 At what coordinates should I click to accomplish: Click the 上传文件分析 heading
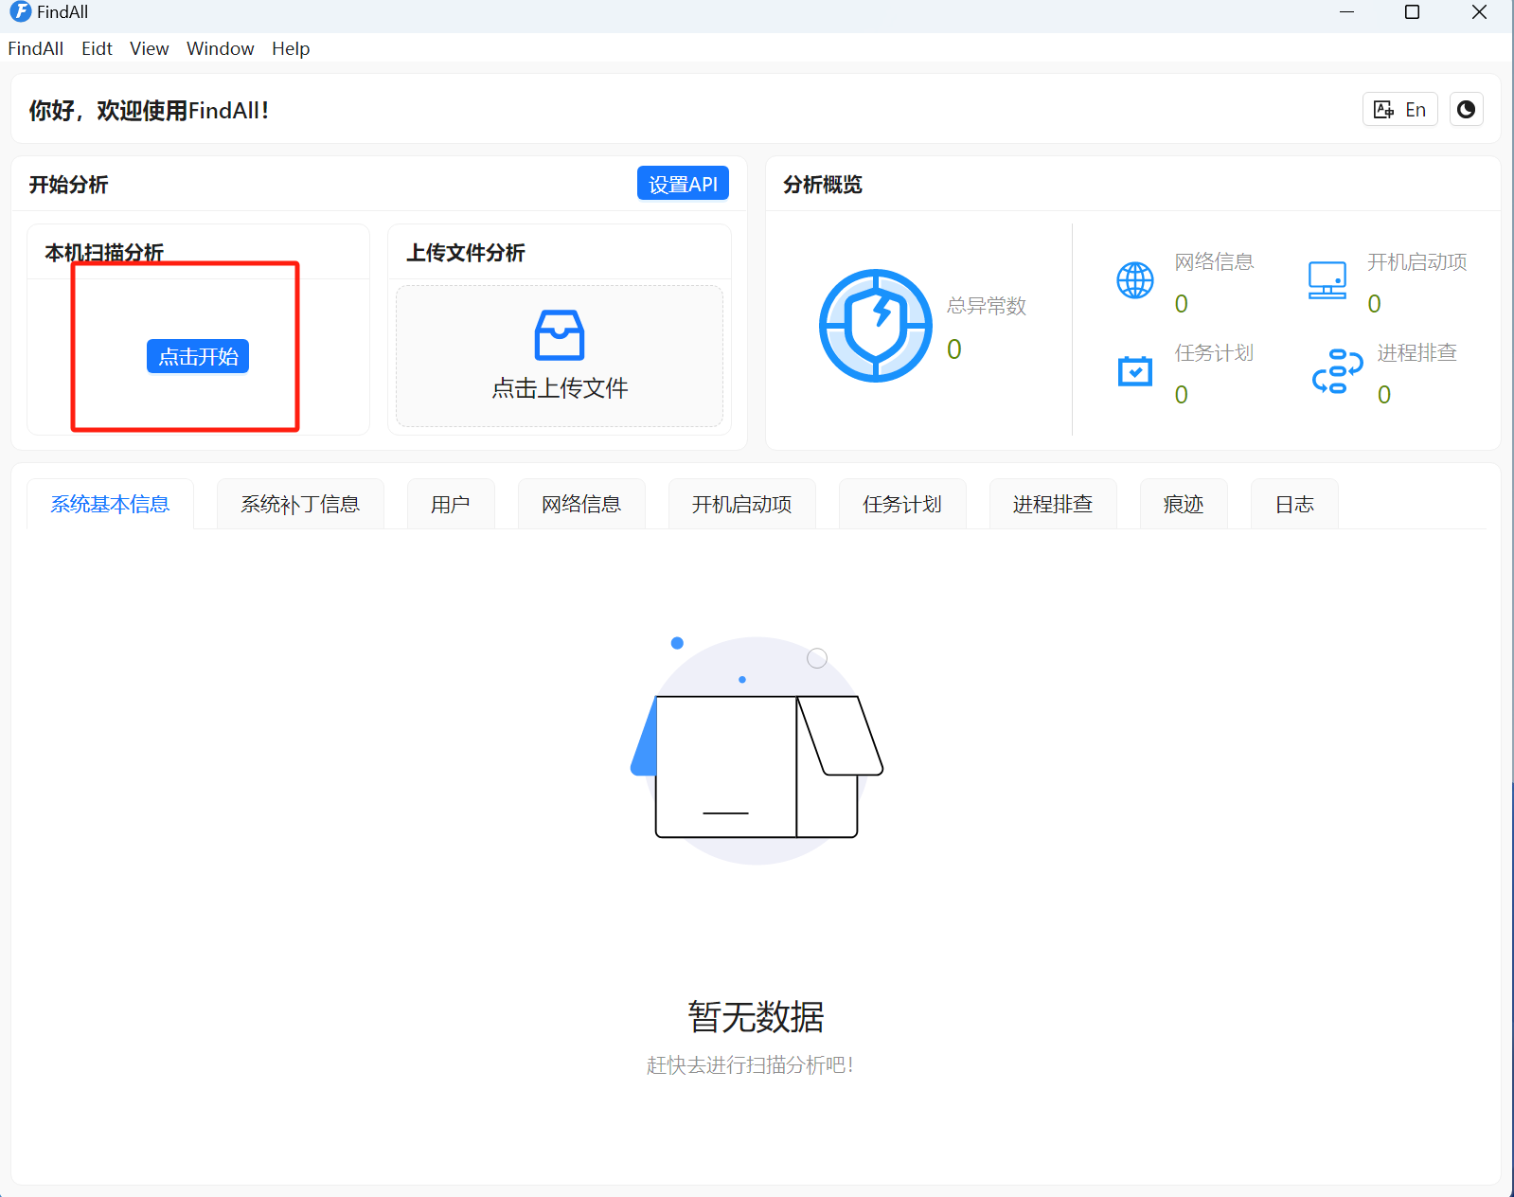tap(466, 253)
